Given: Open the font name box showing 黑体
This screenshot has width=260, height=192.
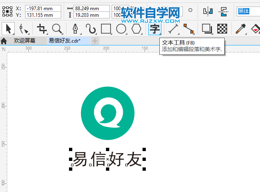Looking at the screenshot, I should [248, 11].
